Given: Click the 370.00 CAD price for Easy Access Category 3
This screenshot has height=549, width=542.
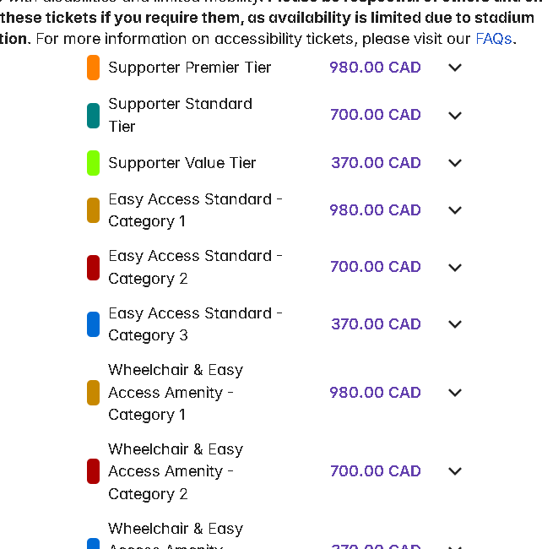Looking at the screenshot, I should coord(376,323).
